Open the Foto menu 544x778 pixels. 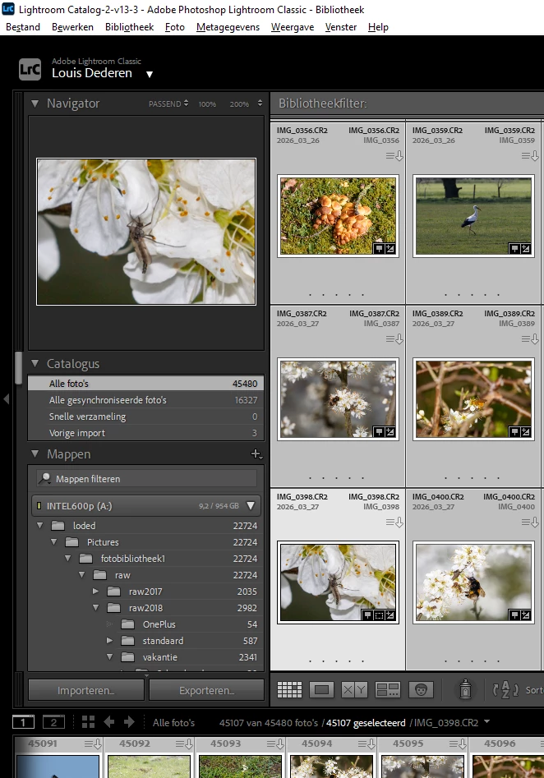(175, 27)
